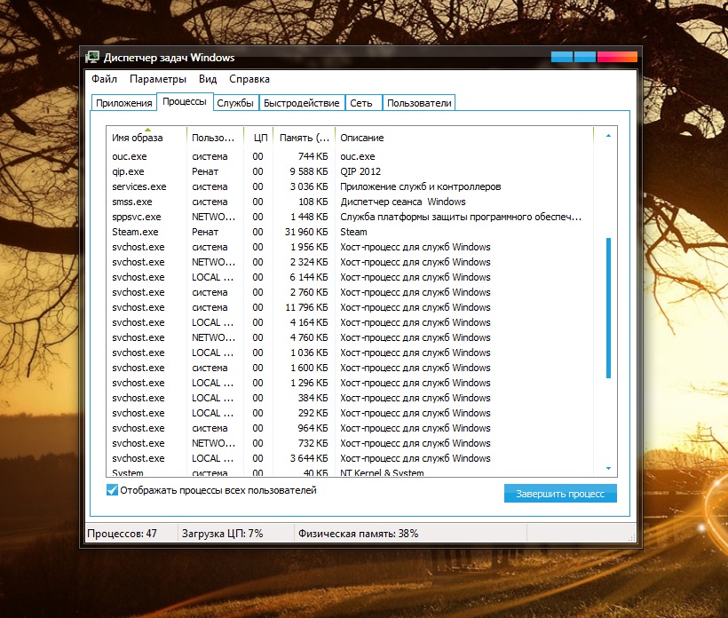The height and width of the screenshot is (618, 728).
Task: Click the "Завершить процесс" button
Action: 560,494
